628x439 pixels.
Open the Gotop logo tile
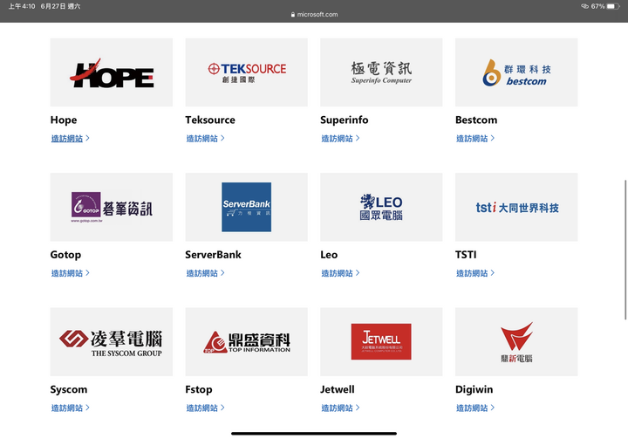pos(112,207)
